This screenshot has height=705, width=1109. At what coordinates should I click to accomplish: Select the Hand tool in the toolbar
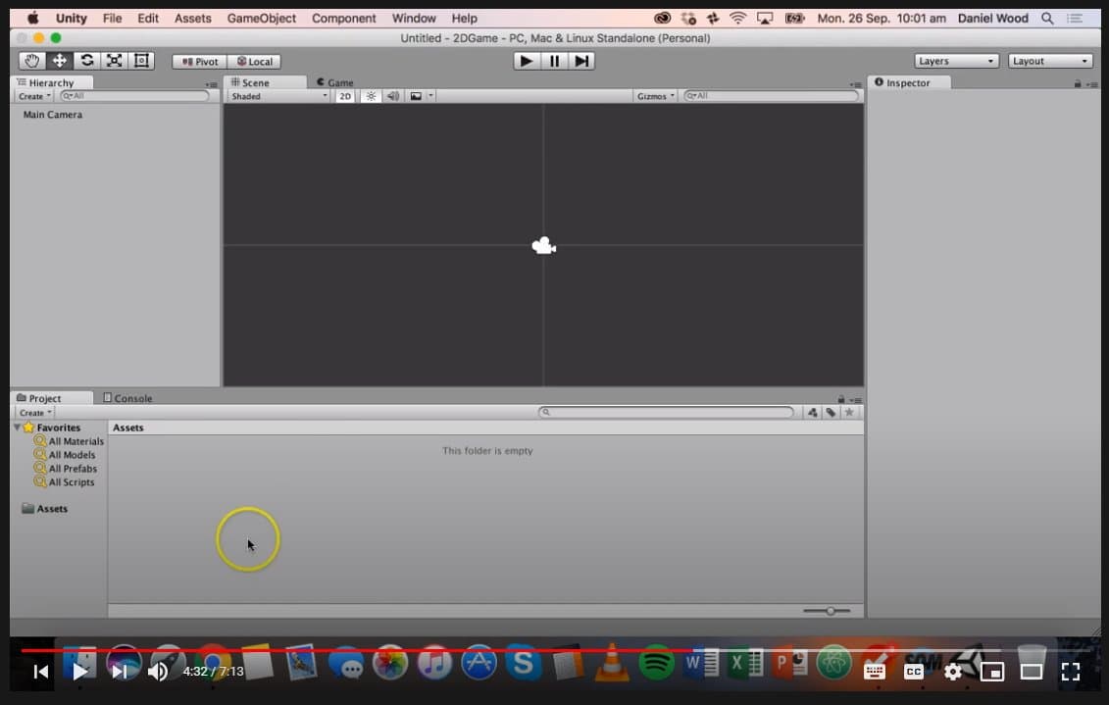[x=31, y=61]
